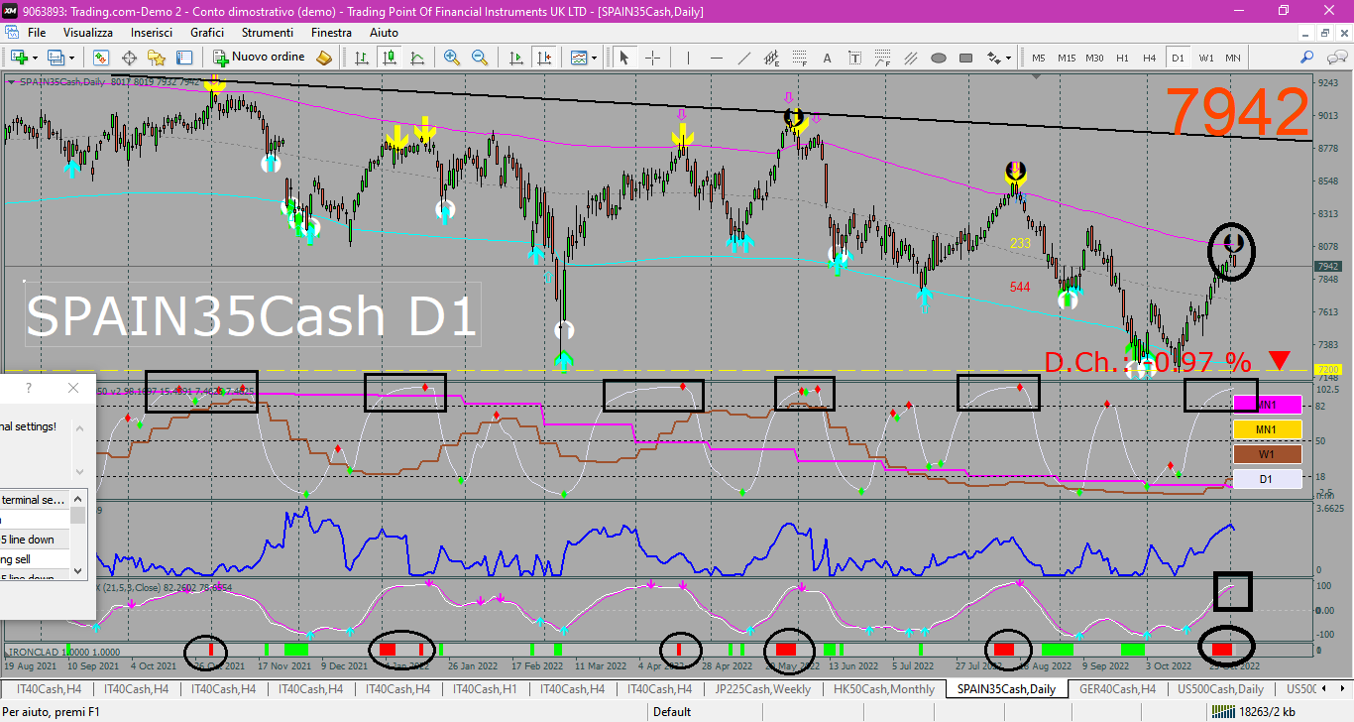Image resolution: width=1354 pixels, height=722 pixels.
Task: Open the File menu
Action: pyautogui.click(x=37, y=33)
